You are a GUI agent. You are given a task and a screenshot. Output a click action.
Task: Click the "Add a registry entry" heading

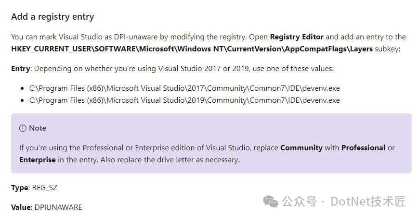(52, 17)
